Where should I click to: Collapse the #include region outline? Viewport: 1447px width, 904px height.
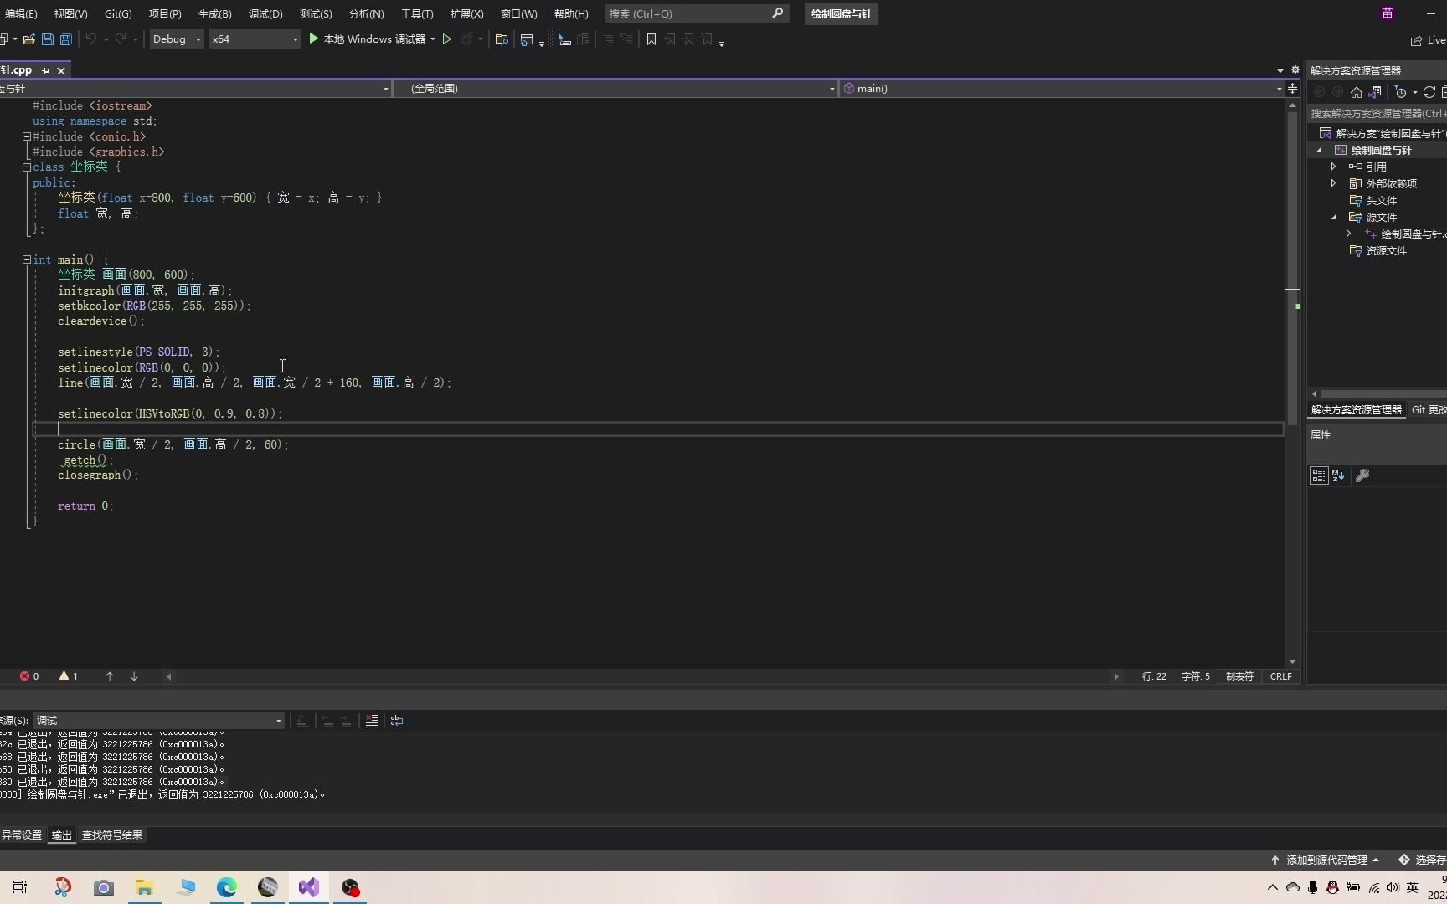pyautogui.click(x=27, y=136)
